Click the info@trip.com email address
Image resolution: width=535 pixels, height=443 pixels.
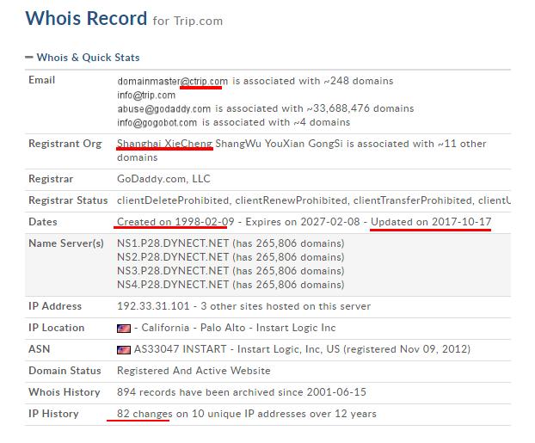click(x=145, y=95)
